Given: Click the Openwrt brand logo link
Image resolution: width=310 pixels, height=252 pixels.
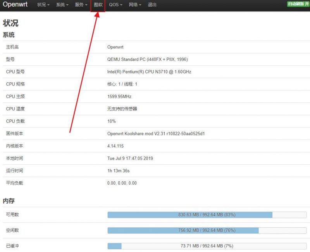Looking at the screenshot, I should tap(15, 5).
